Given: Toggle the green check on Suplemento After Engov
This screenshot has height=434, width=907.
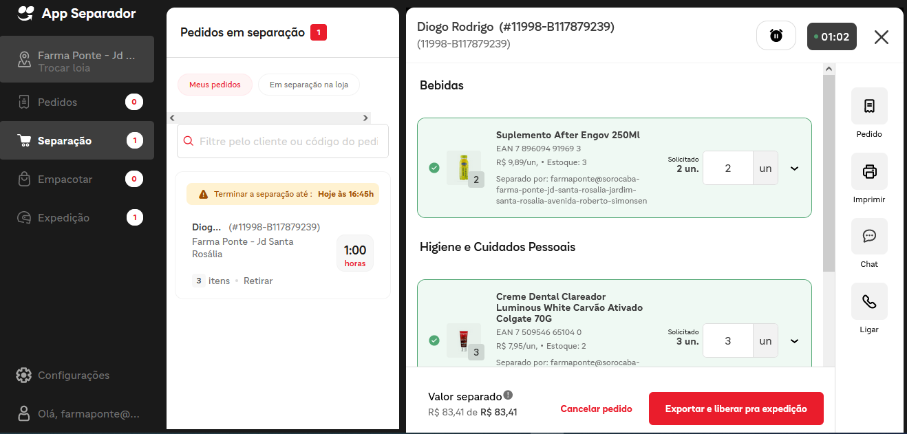Looking at the screenshot, I should click(x=434, y=168).
